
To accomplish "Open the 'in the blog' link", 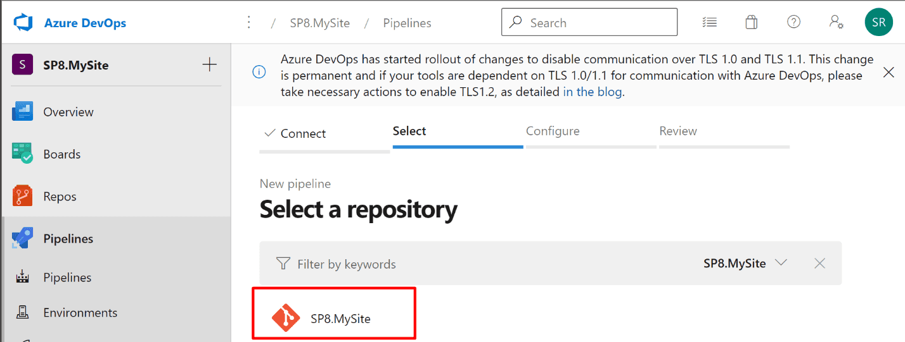I will (x=593, y=92).
